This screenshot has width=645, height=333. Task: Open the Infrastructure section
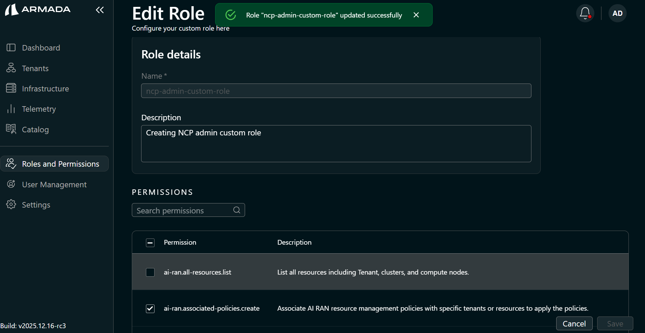point(45,88)
